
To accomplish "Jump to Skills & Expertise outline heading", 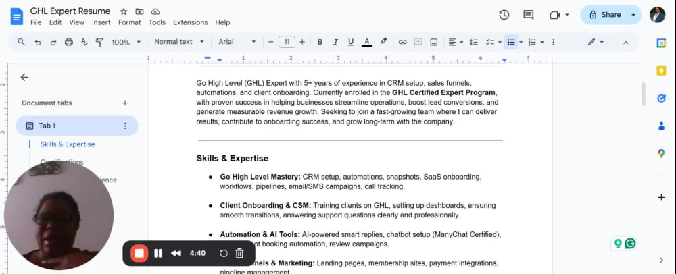I will pyautogui.click(x=68, y=144).
